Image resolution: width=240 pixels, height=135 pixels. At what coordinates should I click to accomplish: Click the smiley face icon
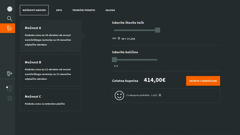point(119,95)
